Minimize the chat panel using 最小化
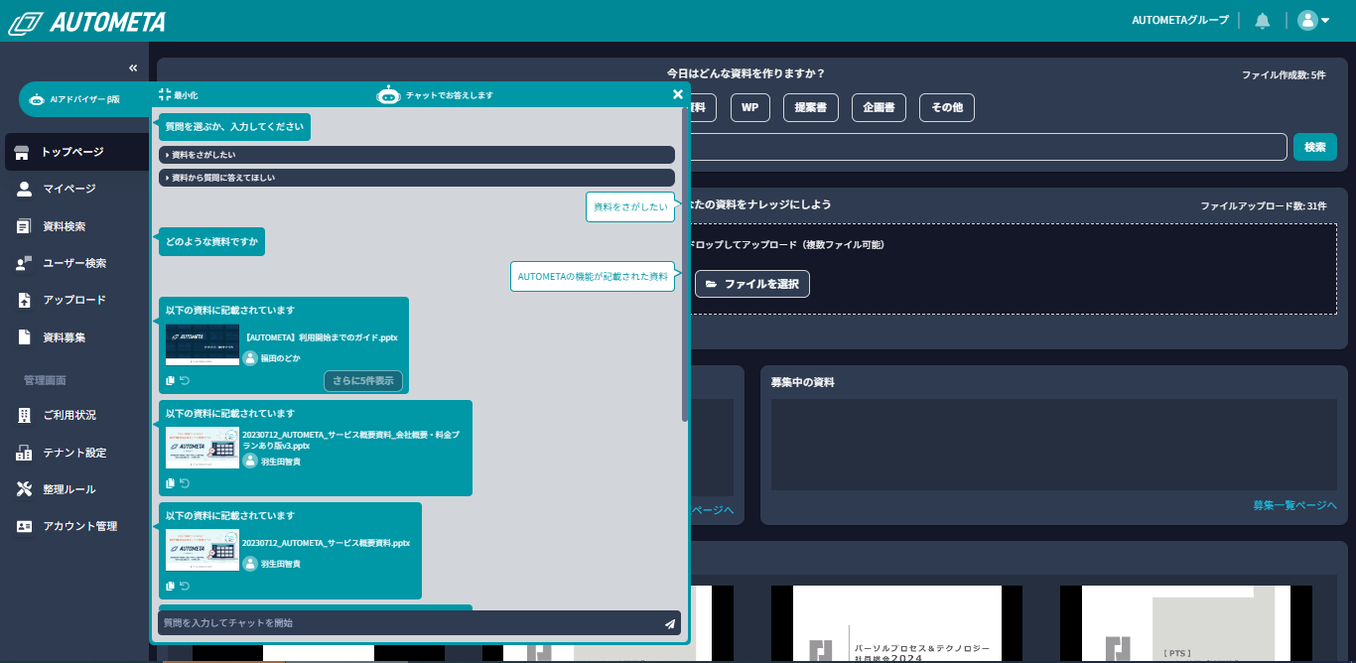 click(179, 95)
